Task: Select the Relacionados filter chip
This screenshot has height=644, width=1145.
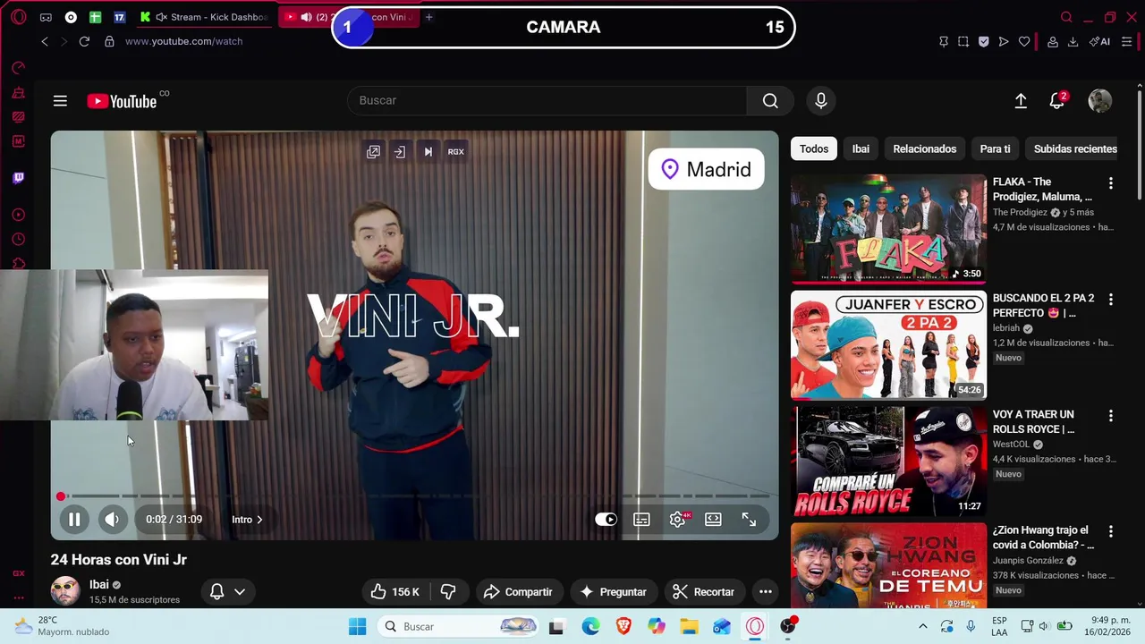Action: tap(925, 148)
